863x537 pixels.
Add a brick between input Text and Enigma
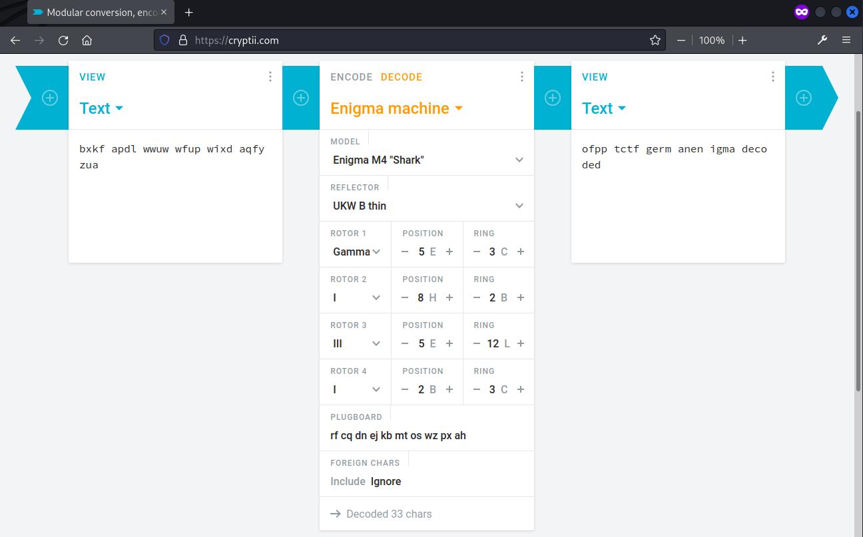[x=301, y=98]
